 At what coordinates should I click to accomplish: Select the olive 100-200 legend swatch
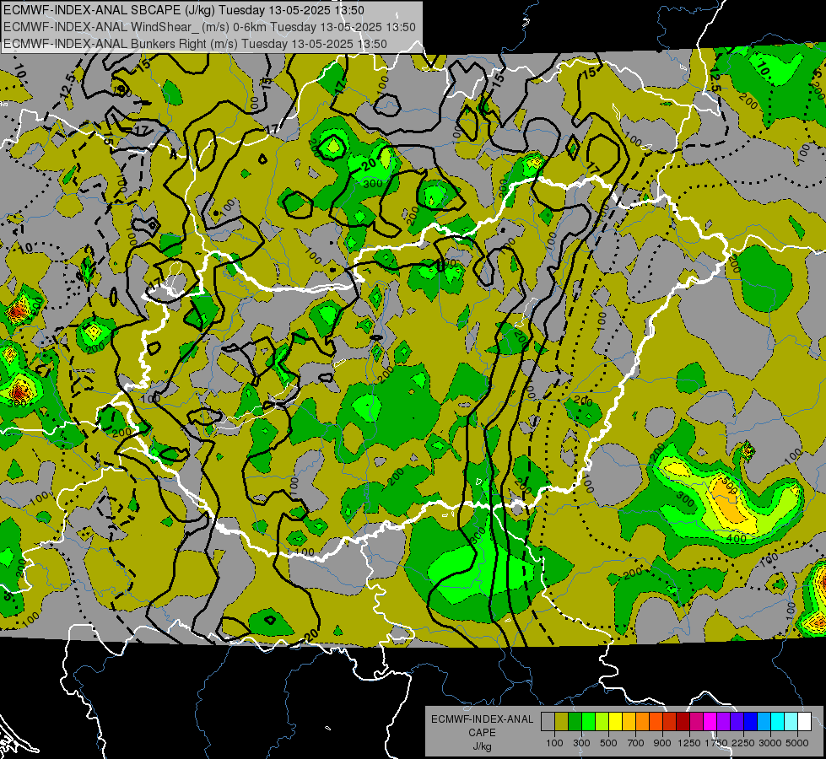(562, 721)
